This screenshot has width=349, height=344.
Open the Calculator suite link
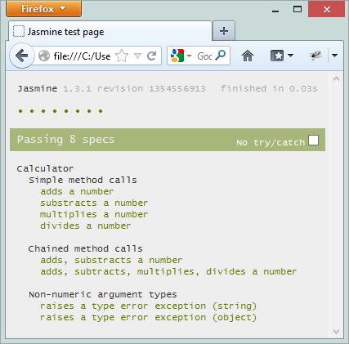coord(45,168)
